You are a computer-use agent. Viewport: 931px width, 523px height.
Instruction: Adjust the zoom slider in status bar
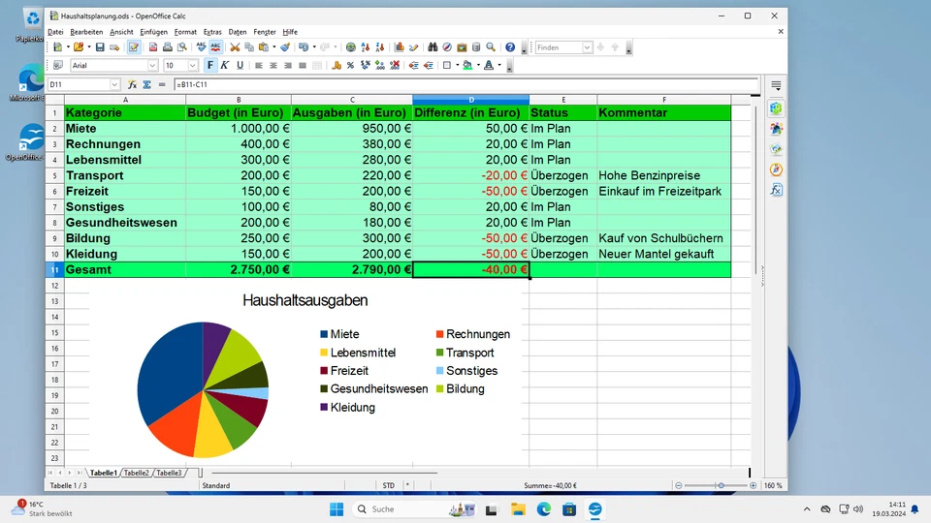[x=719, y=485]
